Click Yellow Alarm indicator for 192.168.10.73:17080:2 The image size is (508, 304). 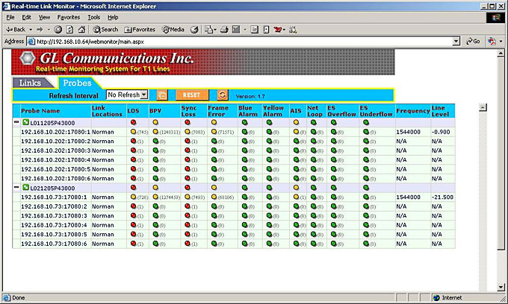point(269,206)
